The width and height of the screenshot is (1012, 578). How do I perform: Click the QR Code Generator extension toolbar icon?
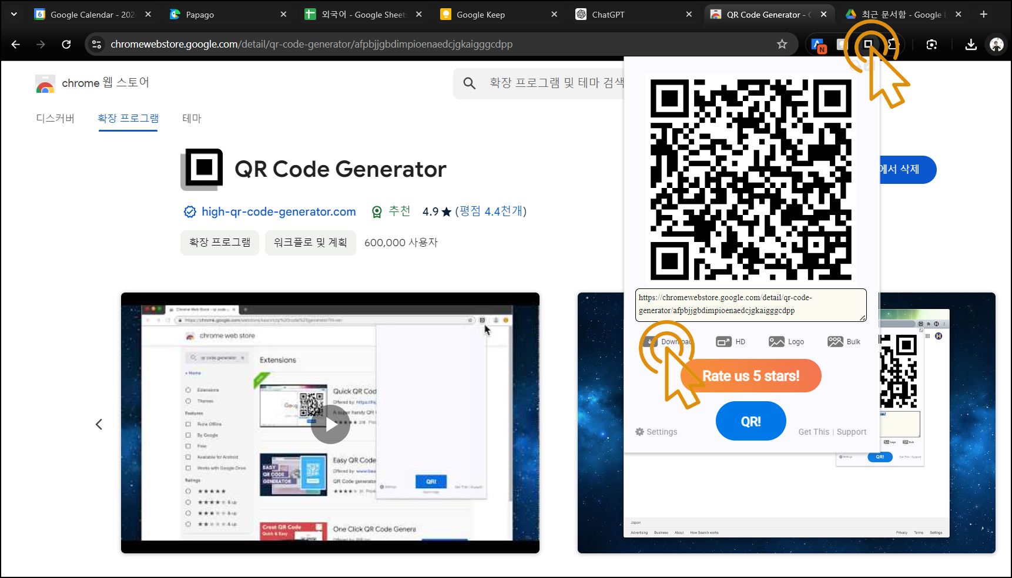coord(867,44)
